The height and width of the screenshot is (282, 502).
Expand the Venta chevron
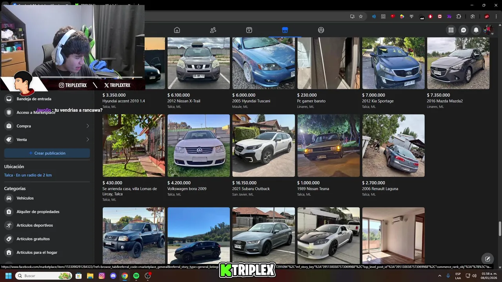87,139
